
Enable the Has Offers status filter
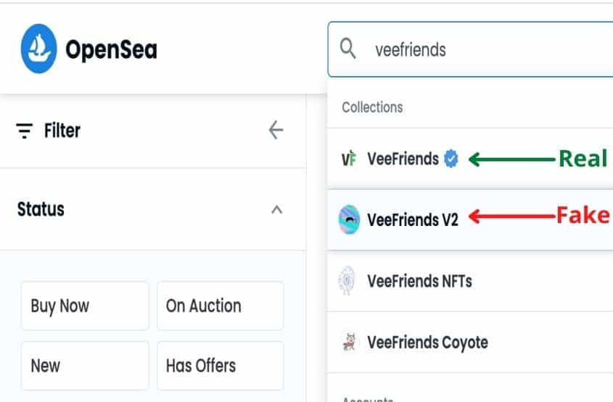tap(221, 366)
